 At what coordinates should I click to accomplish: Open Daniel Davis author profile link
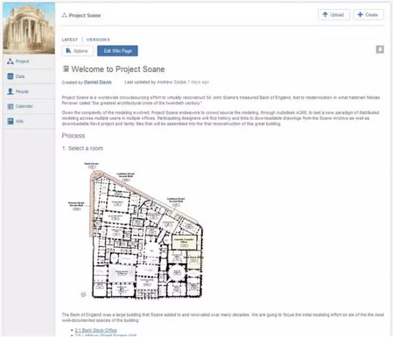tap(97, 82)
